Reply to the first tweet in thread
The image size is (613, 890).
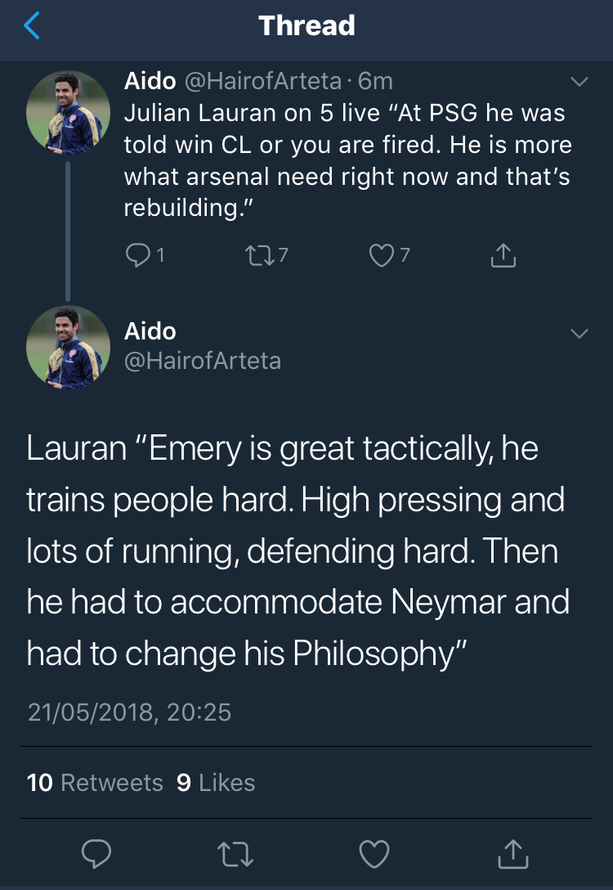pyautogui.click(x=137, y=256)
